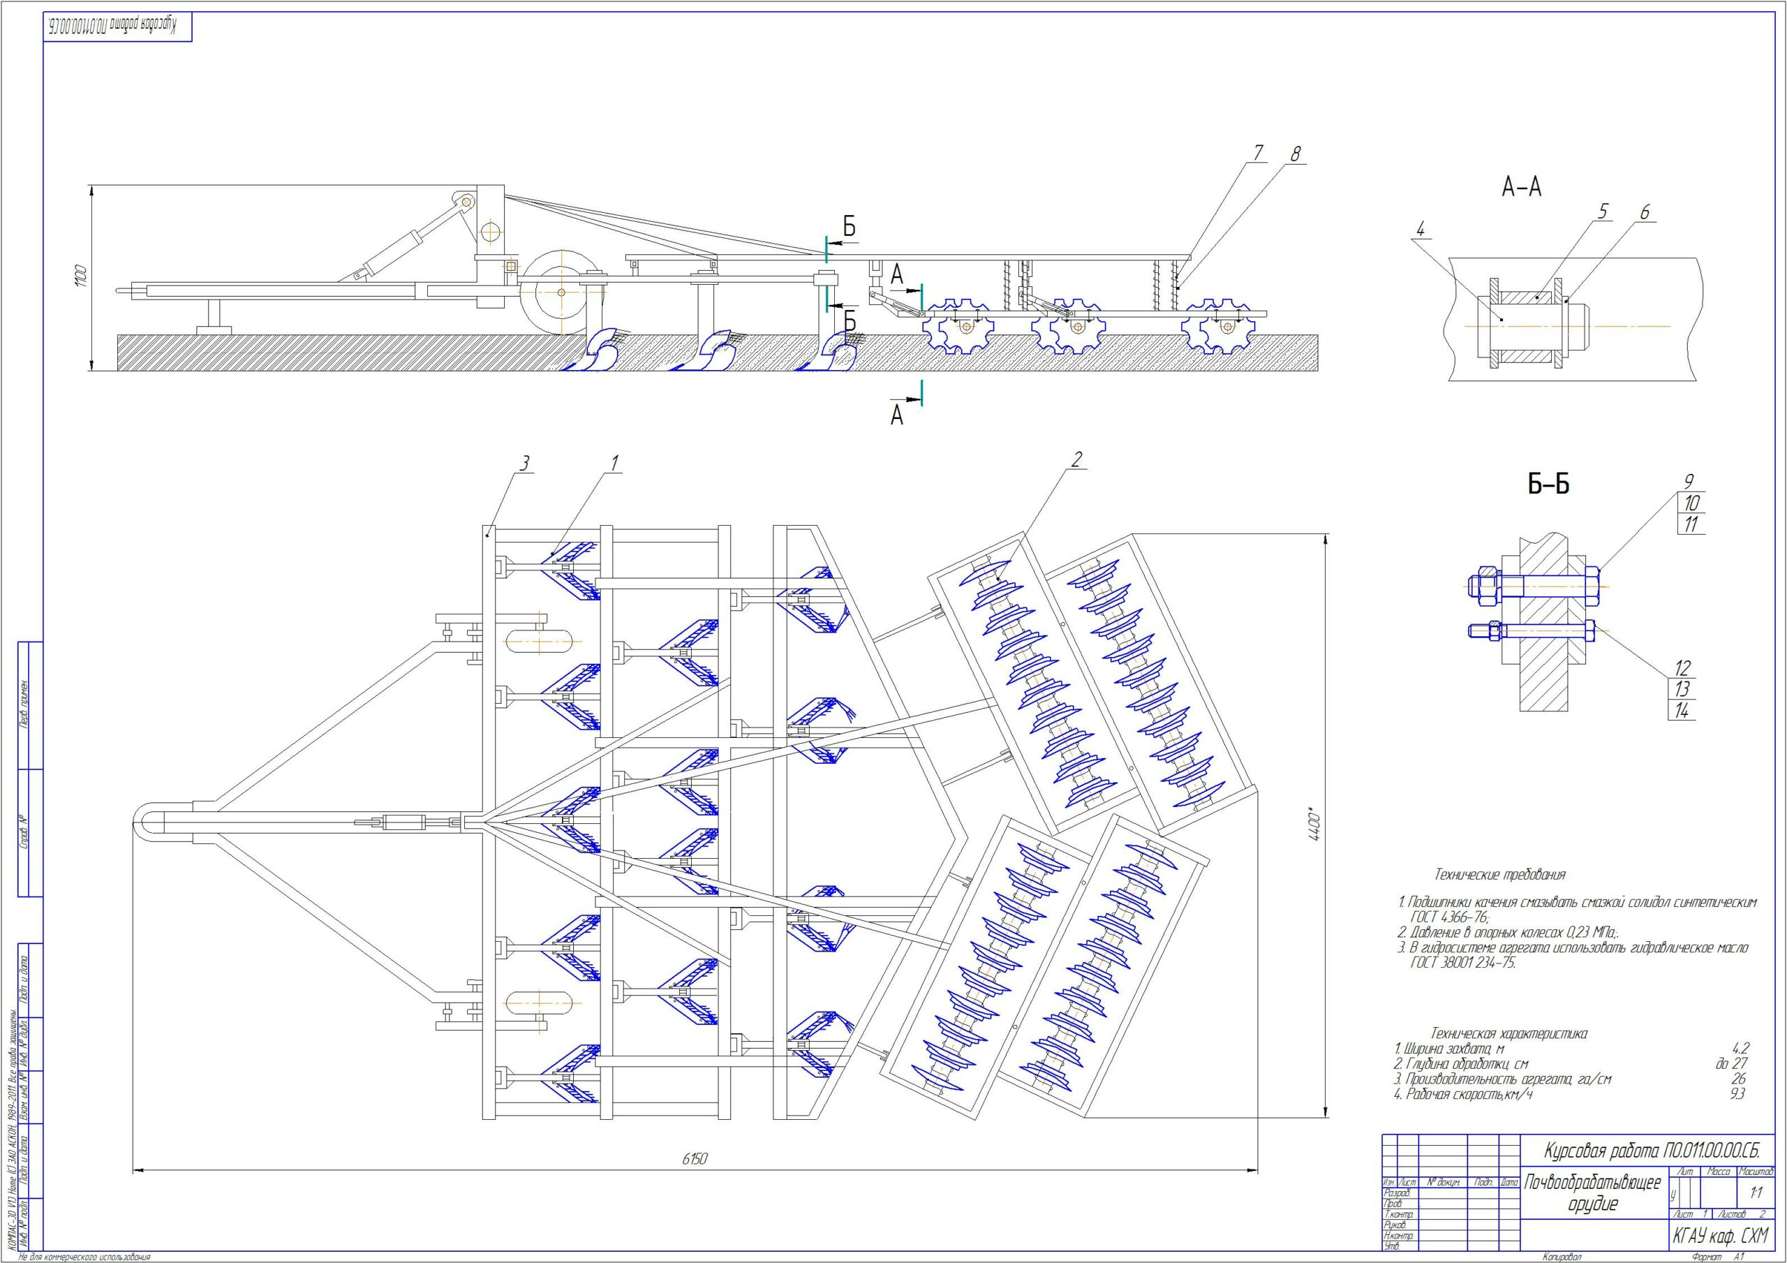Click the drawing name "Почвообрабатывающее орудие"

tap(1592, 1194)
